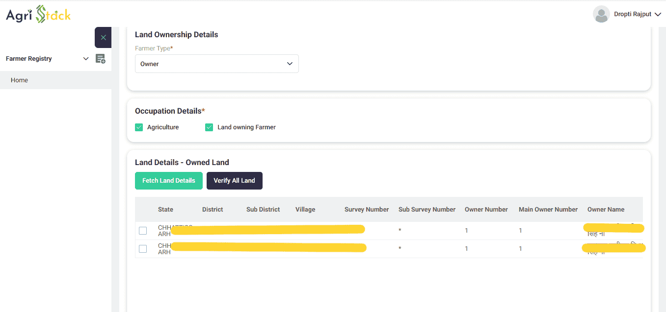Close the sidebar with the X icon
This screenshot has height=312, width=666.
[103, 38]
